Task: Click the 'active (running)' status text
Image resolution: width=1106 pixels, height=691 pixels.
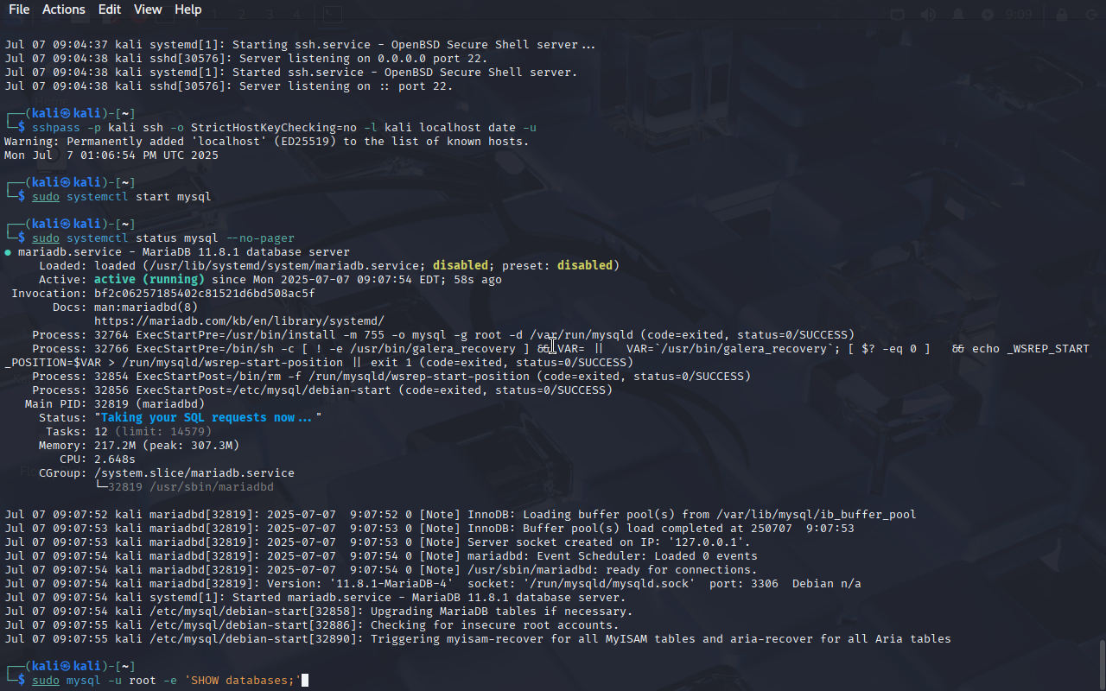Action: [x=149, y=280]
